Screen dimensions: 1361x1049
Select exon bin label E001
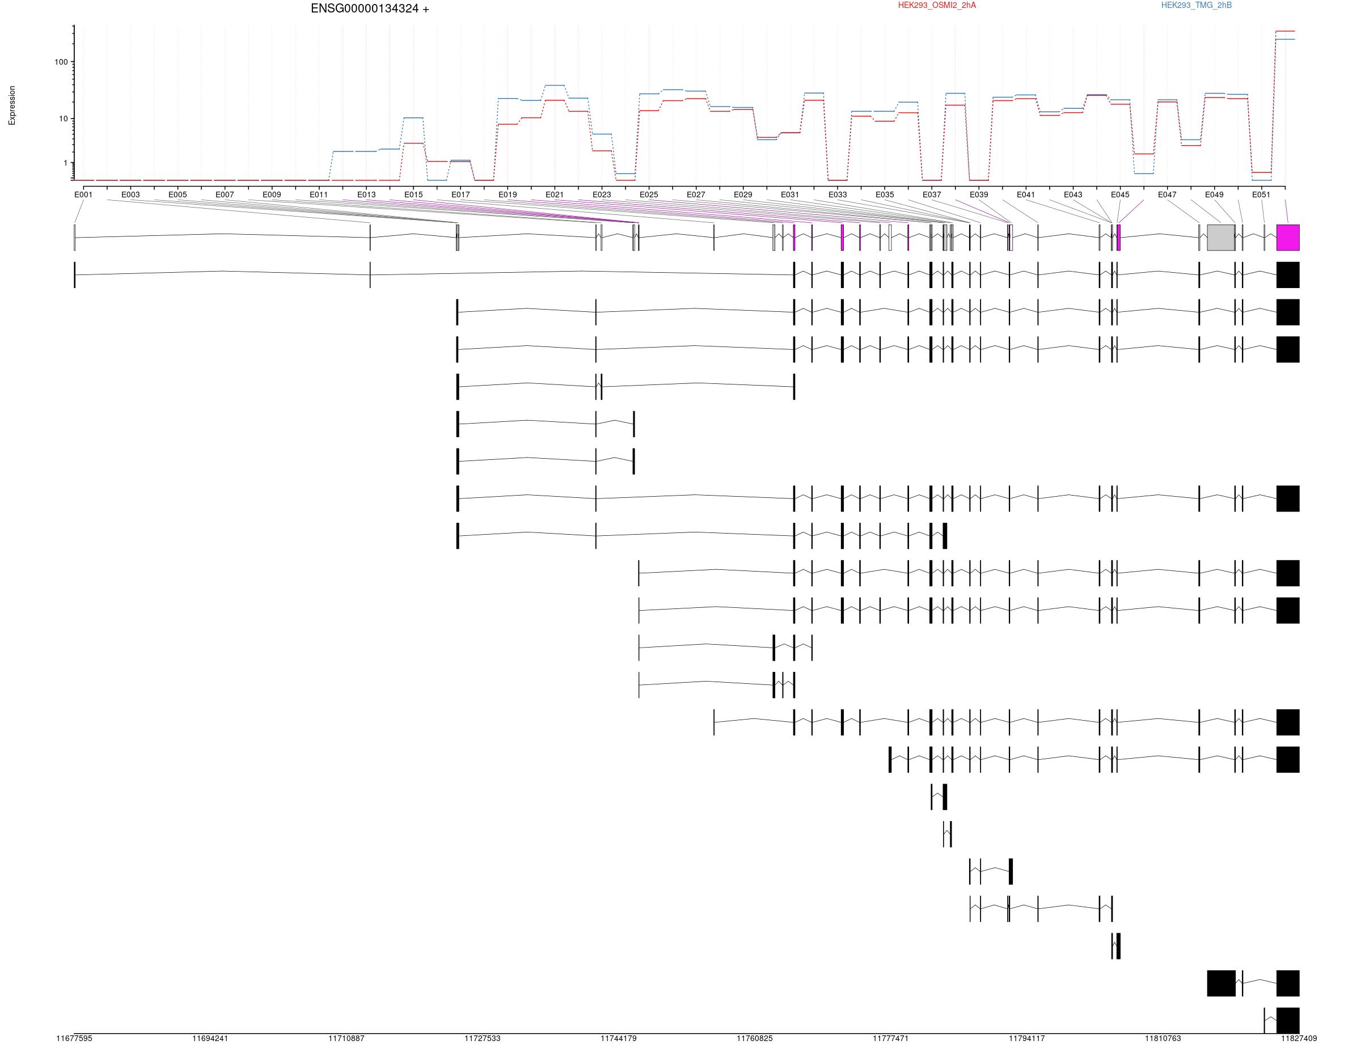tap(83, 194)
